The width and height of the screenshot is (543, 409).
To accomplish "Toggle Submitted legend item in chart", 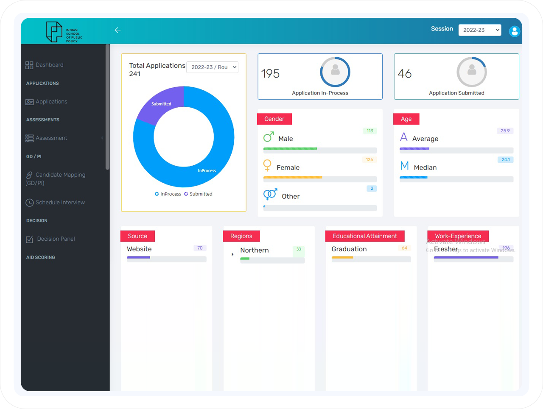I will 198,194.
